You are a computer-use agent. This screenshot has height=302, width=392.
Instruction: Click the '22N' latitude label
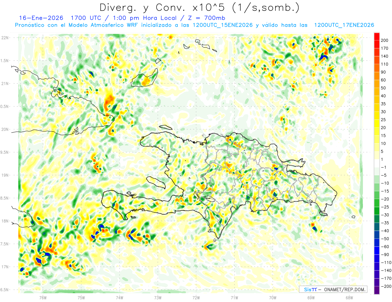pos(5,38)
